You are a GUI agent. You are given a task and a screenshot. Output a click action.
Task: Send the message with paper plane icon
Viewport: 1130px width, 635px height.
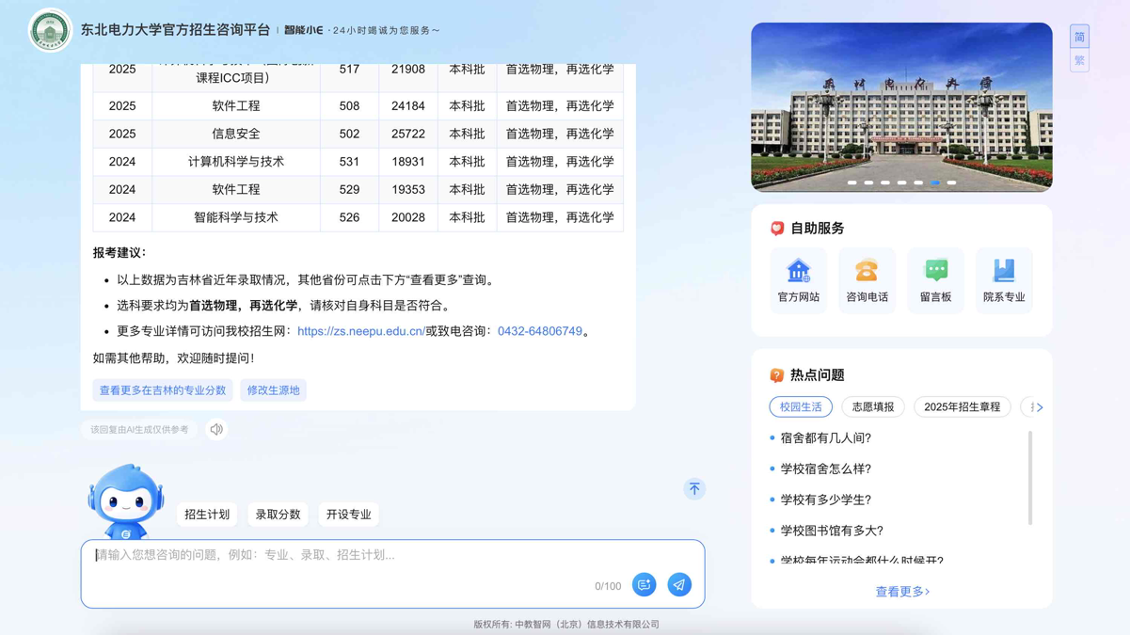coord(678,585)
